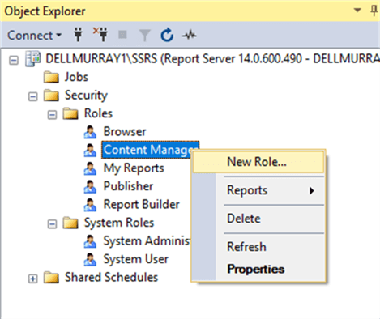Click the Content Manager role user icon
Viewport: 380px width, 319px height.
point(90,151)
